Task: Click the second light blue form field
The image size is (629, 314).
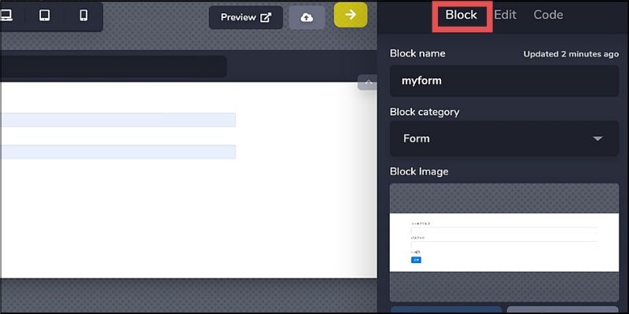Action: [118, 152]
